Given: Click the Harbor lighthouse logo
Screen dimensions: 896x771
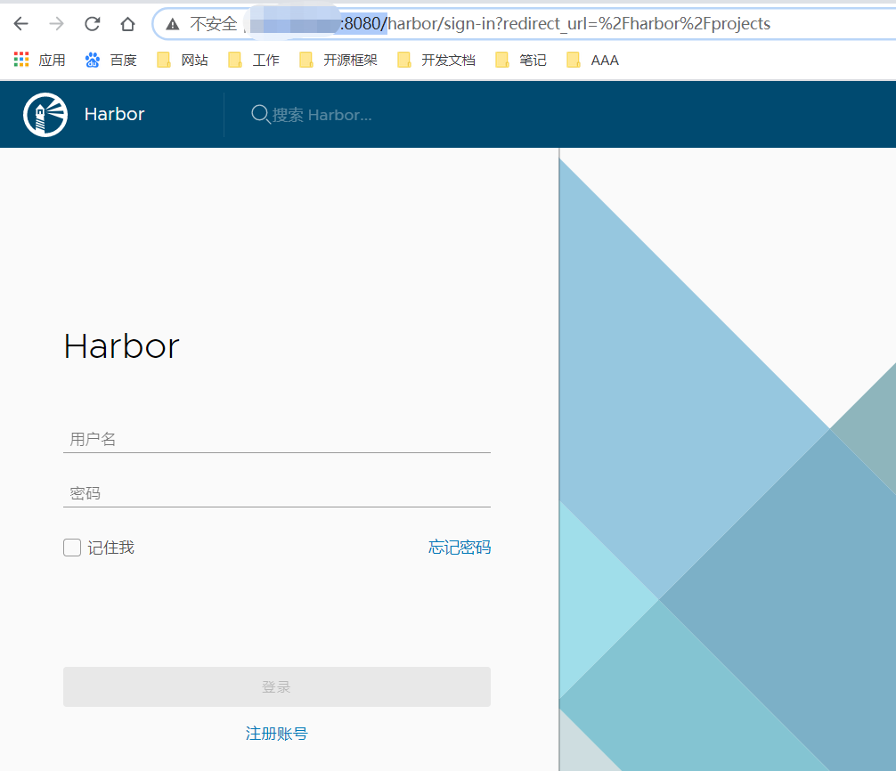Looking at the screenshot, I should click(45, 115).
